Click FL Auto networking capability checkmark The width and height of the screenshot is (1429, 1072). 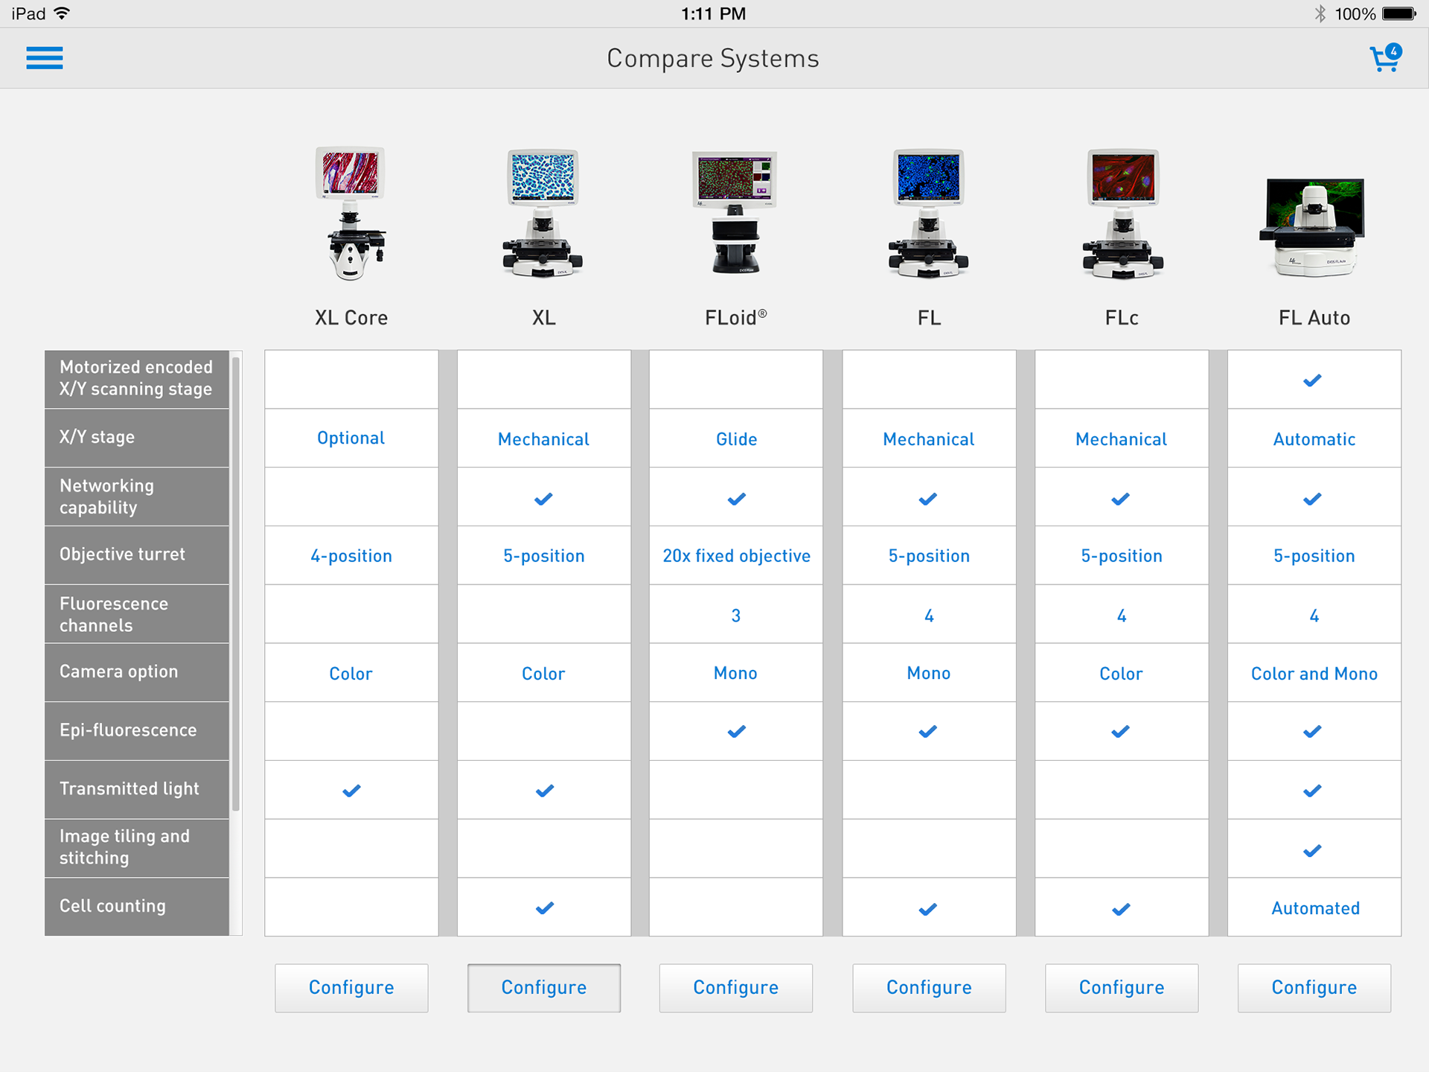1313,499
